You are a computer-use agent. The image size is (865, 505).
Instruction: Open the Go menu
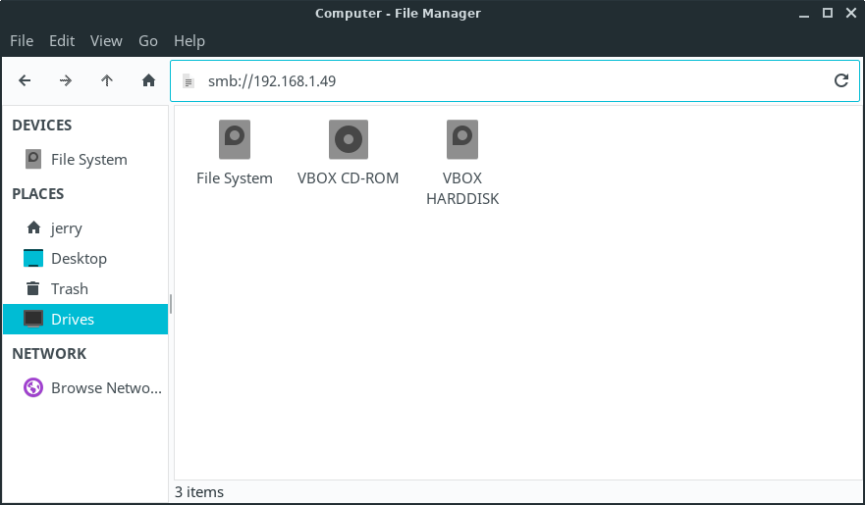[148, 40]
